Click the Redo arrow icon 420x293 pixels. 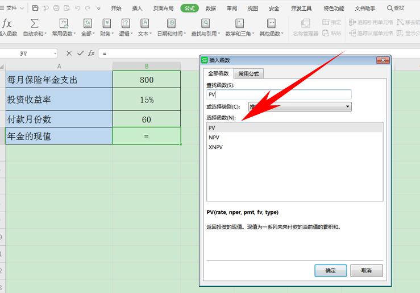coord(88,8)
